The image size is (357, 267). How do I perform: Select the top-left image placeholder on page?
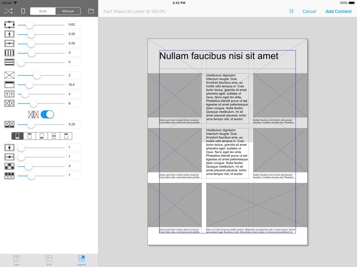coord(175,95)
